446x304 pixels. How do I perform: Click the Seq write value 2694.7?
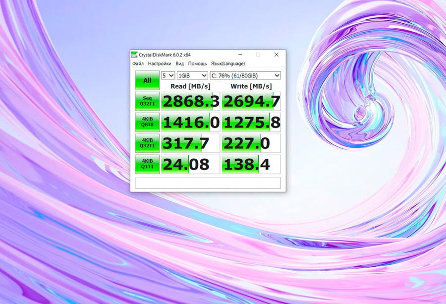(251, 101)
